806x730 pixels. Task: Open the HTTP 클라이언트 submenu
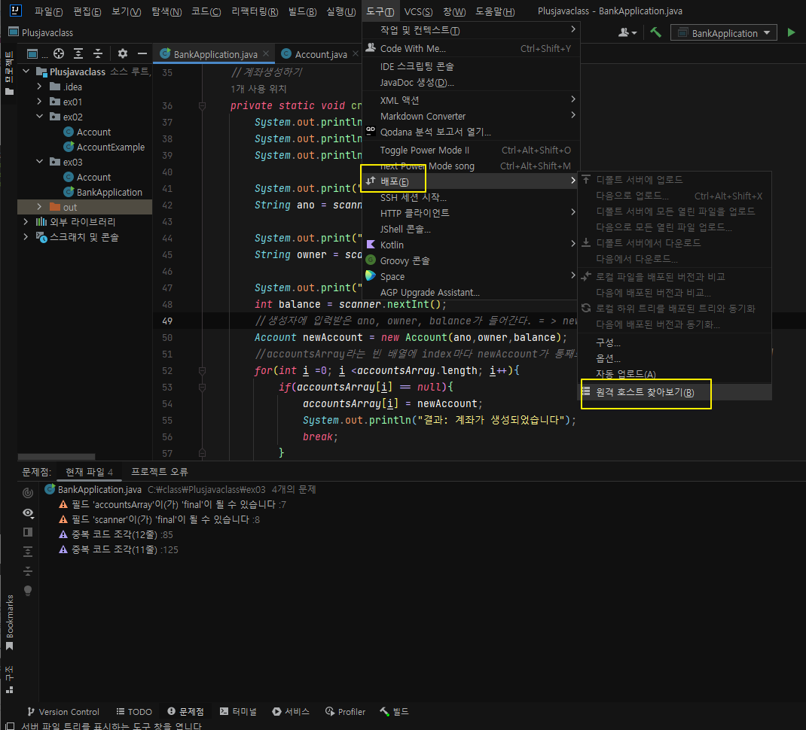point(471,213)
